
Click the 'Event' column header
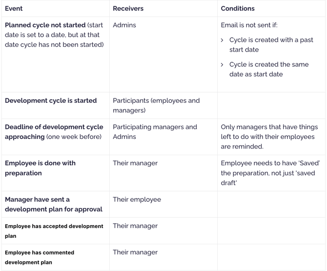pos(14,9)
